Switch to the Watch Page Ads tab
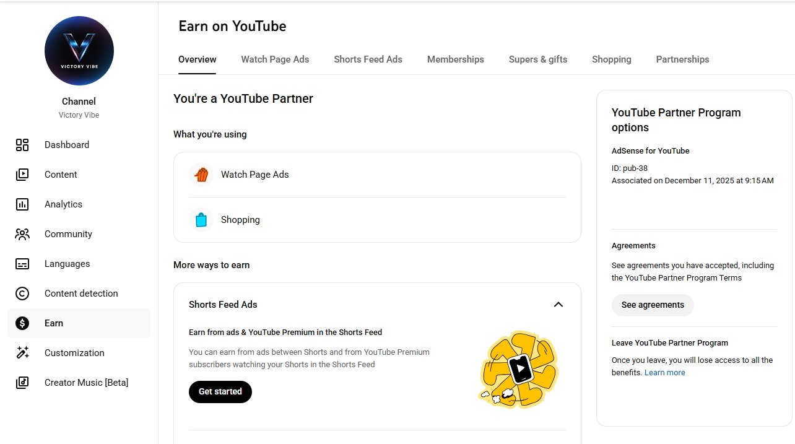The width and height of the screenshot is (795, 444). tap(275, 59)
